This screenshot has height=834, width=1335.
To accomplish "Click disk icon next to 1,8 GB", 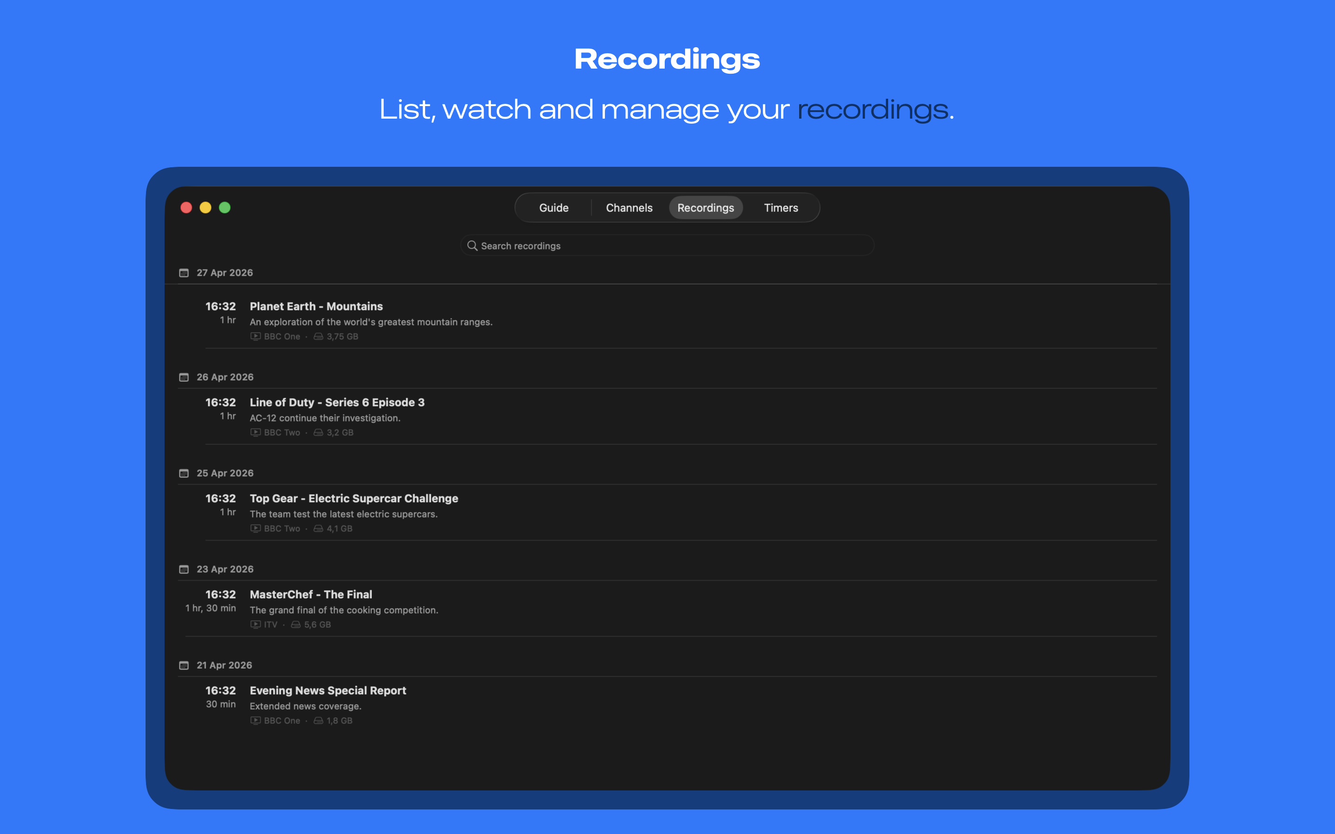I will click(318, 720).
